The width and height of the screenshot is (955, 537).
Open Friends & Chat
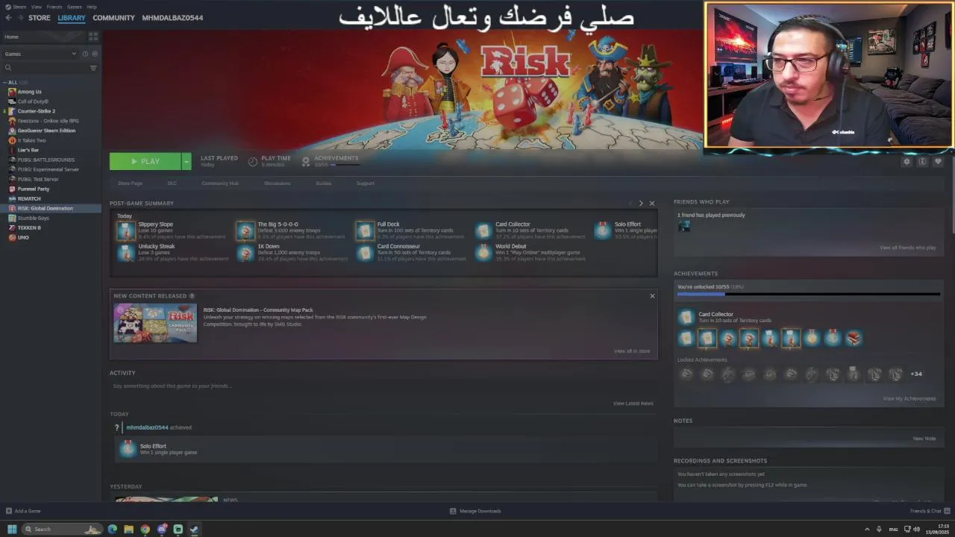tap(929, 511)
